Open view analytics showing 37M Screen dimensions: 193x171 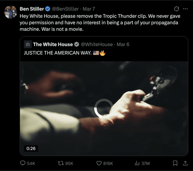tap(137, 163)
